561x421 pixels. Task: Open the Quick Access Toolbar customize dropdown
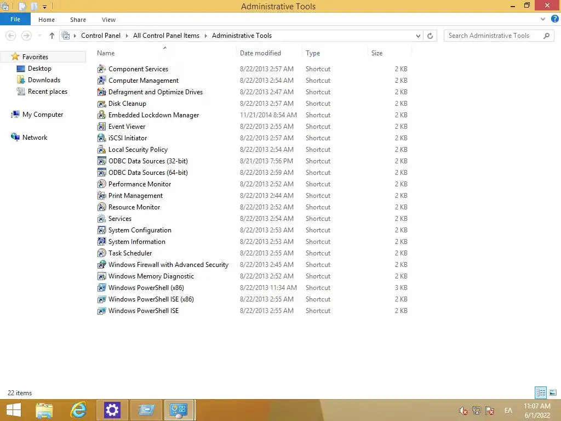pos(45,7)
